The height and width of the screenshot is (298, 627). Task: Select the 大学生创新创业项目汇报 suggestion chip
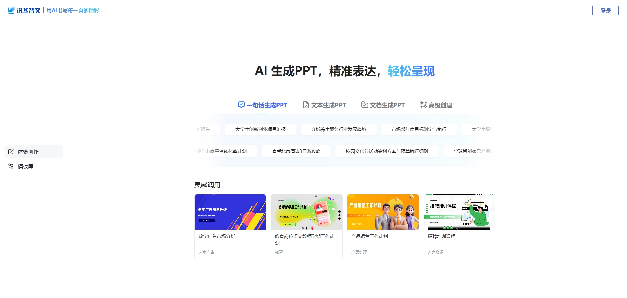tap(260, 129)
